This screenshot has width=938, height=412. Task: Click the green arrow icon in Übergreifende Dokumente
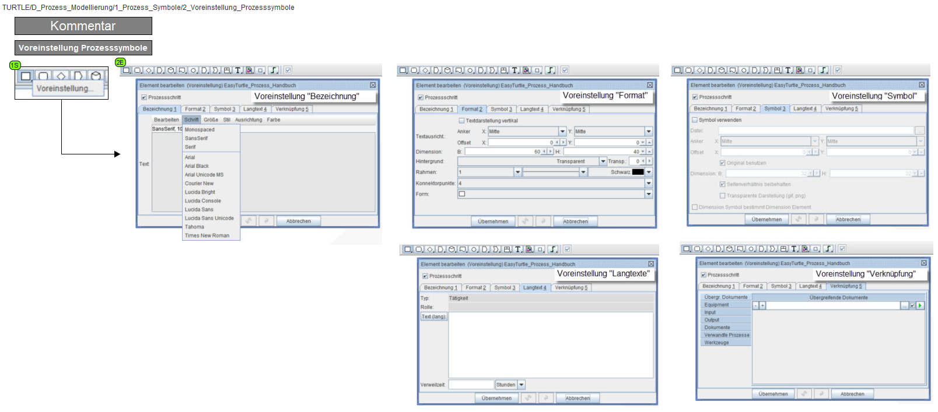coord(921,305)
